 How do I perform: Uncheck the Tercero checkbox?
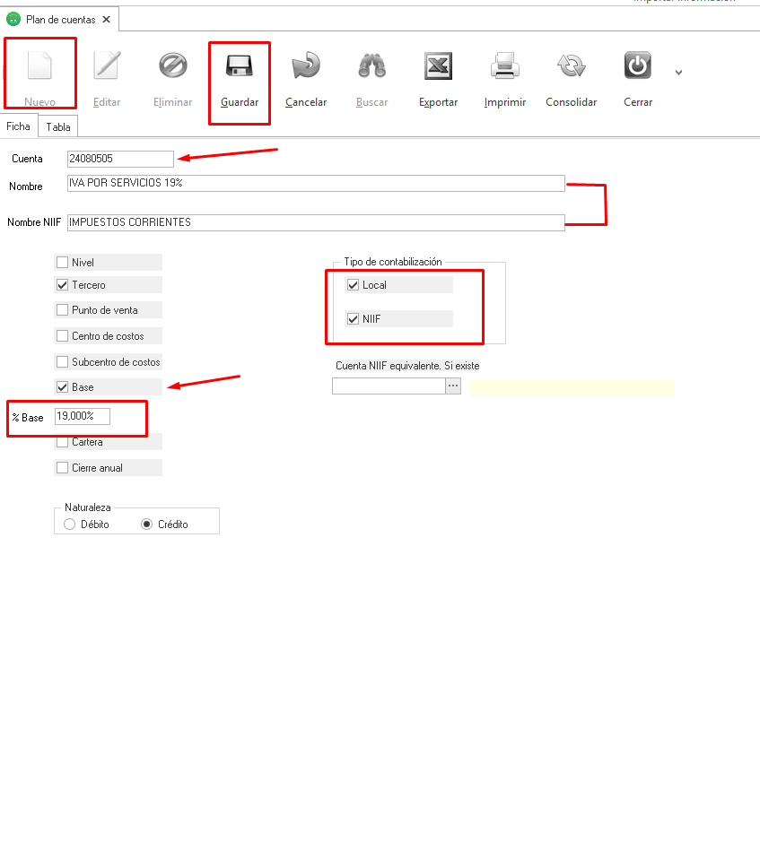(63, 285)
